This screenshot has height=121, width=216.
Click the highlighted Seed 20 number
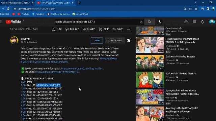[x=48, y=85]
